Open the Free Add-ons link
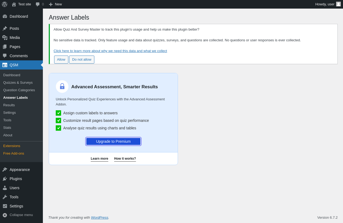343x223 pixels. (x=21, y=153)
